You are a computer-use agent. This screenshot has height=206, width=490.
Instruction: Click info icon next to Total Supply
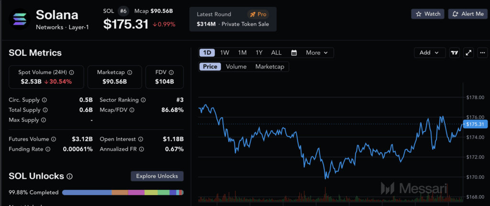tap(45, 110)
